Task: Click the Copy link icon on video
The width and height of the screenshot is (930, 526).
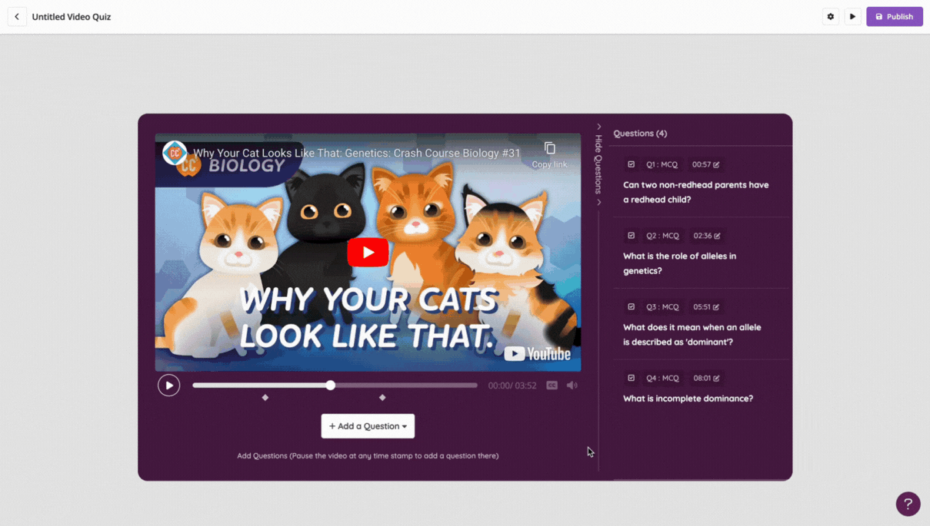Action: coord(549,148)
